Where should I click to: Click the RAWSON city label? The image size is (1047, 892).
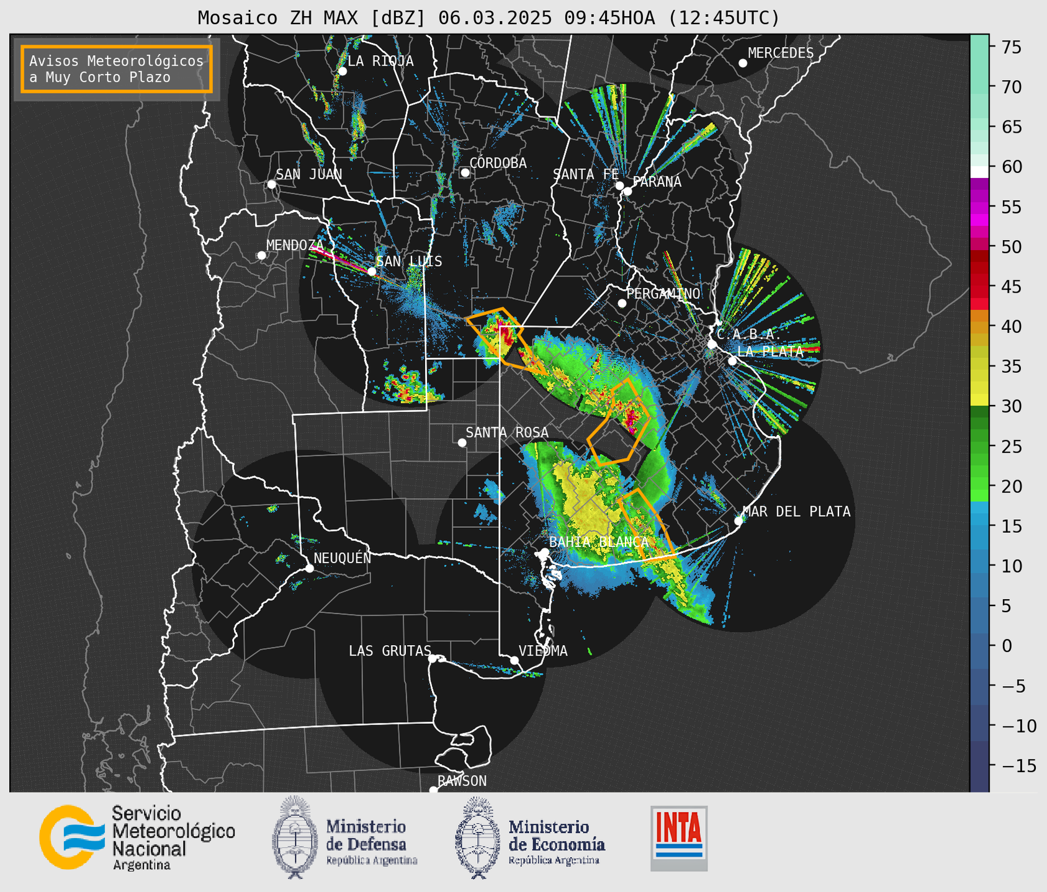(462, 781)
